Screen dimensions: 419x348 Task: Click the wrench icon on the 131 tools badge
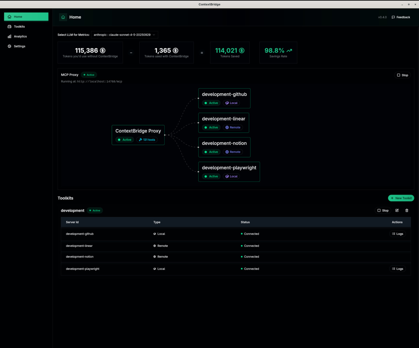tap(140, 140)
